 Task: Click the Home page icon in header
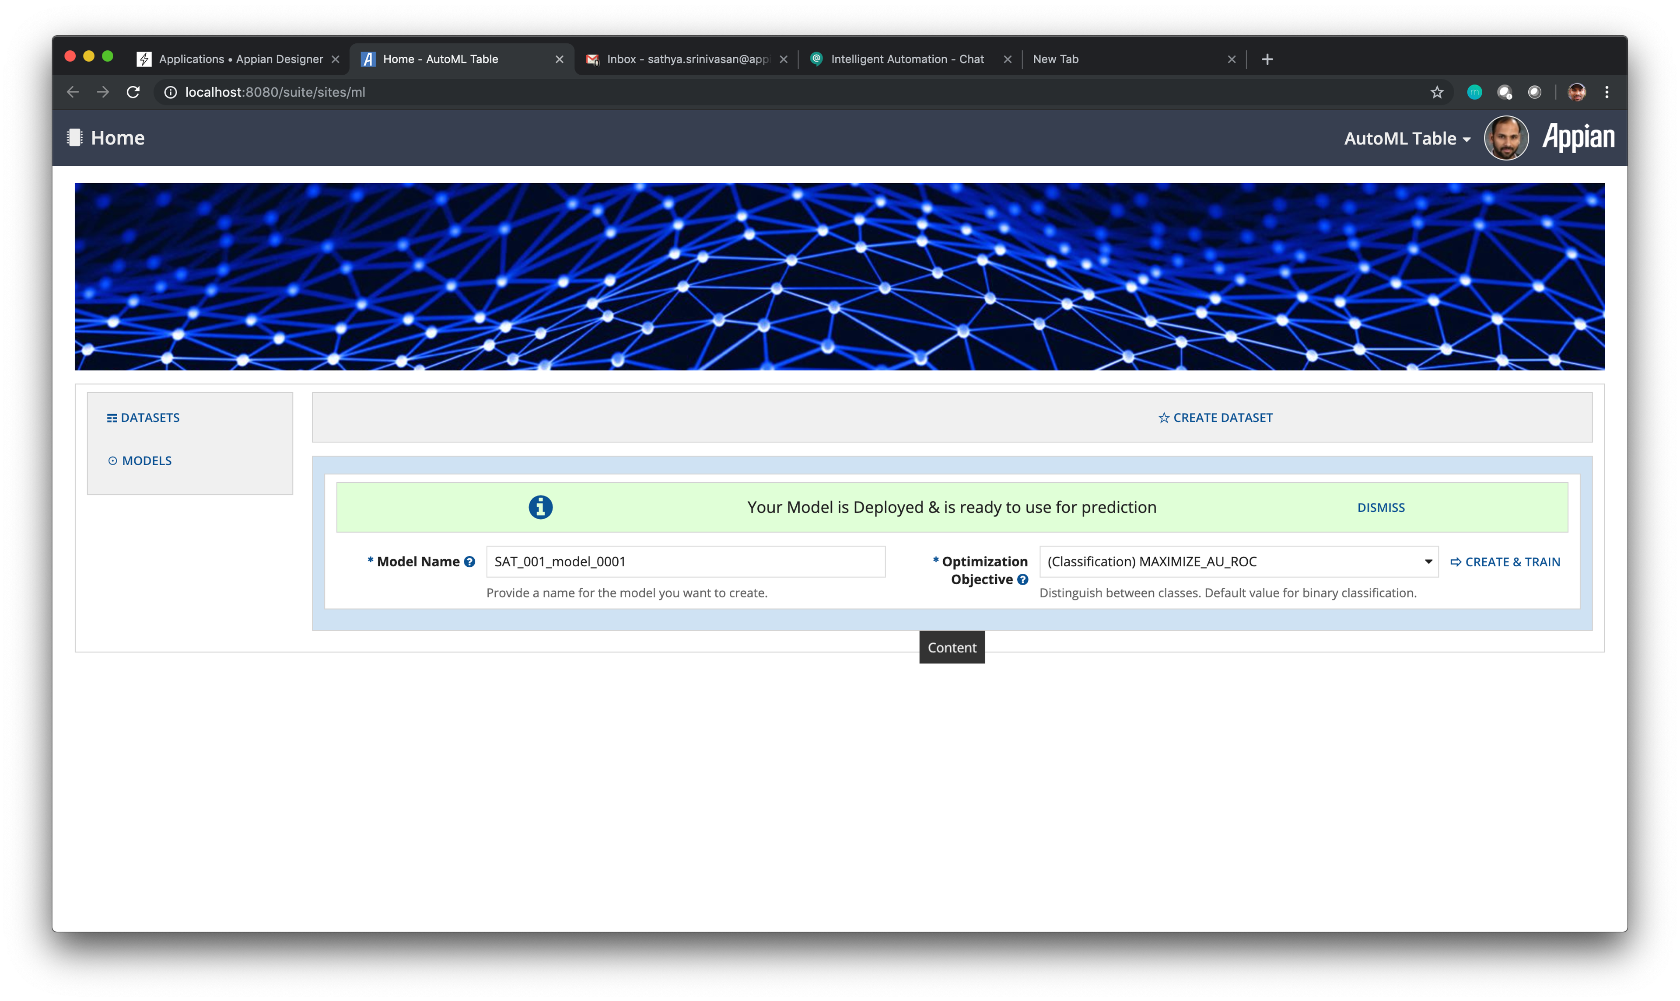(74, 138)
